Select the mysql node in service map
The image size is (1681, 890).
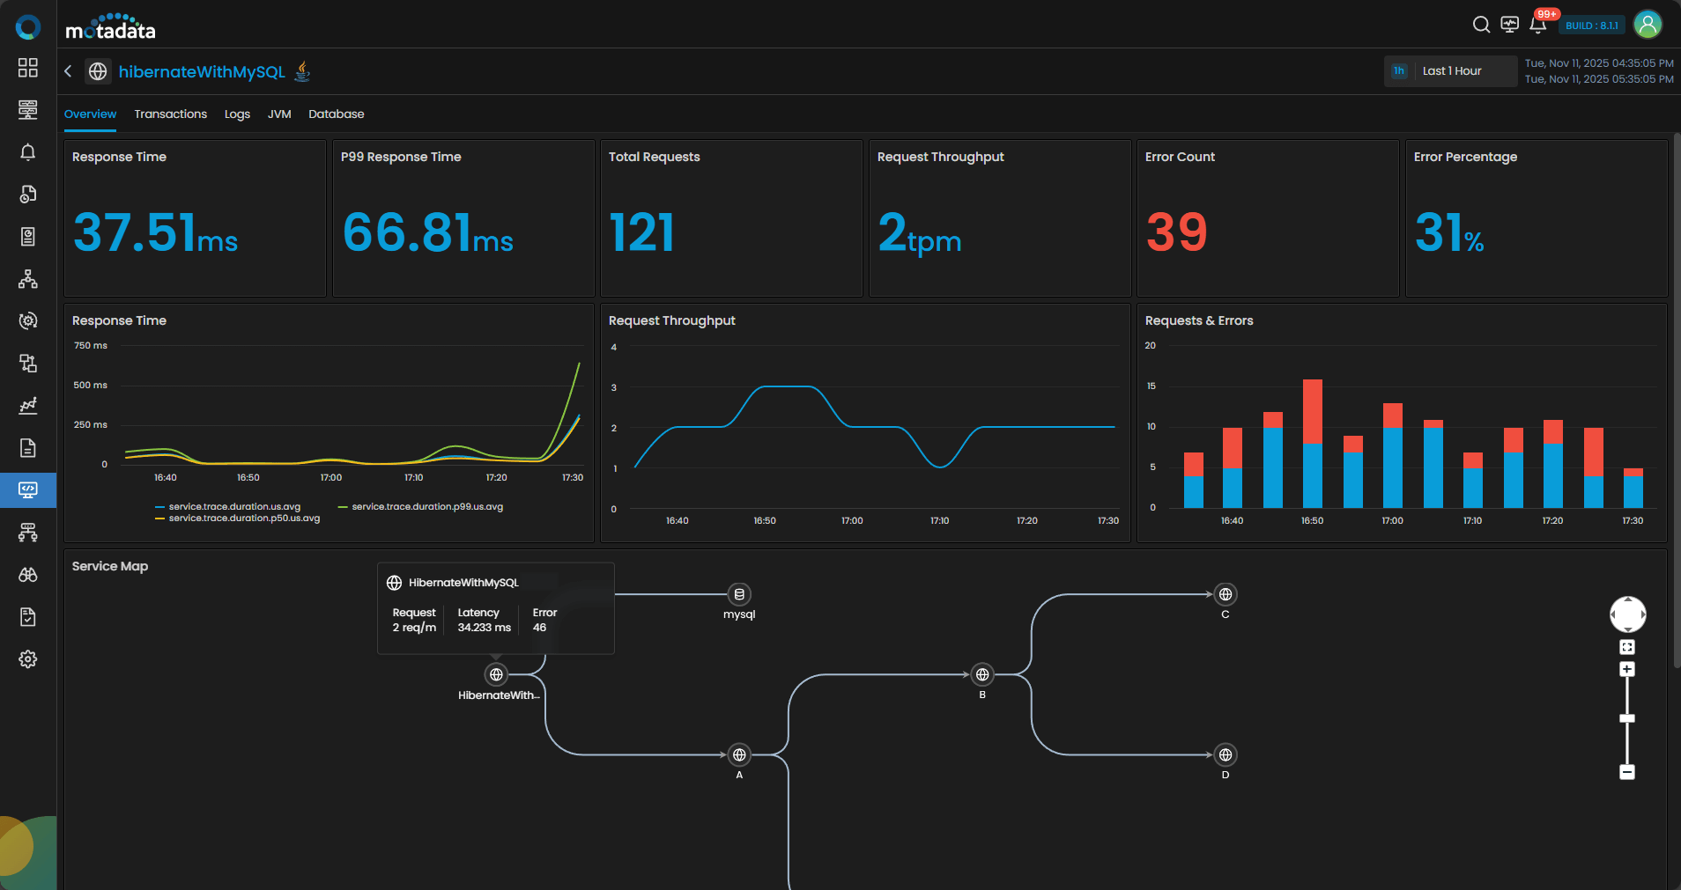(739, 595)
